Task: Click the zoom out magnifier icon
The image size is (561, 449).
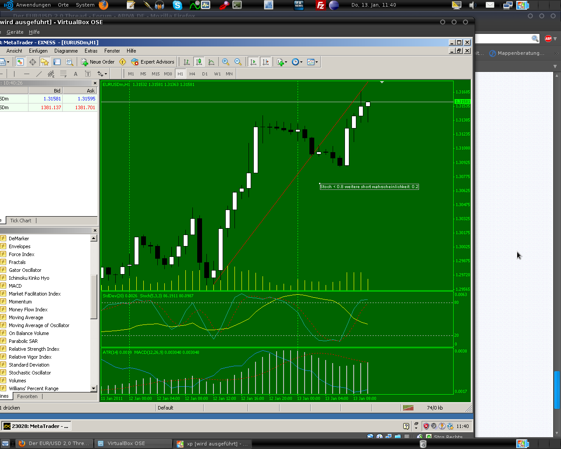Action: point(238,62)
